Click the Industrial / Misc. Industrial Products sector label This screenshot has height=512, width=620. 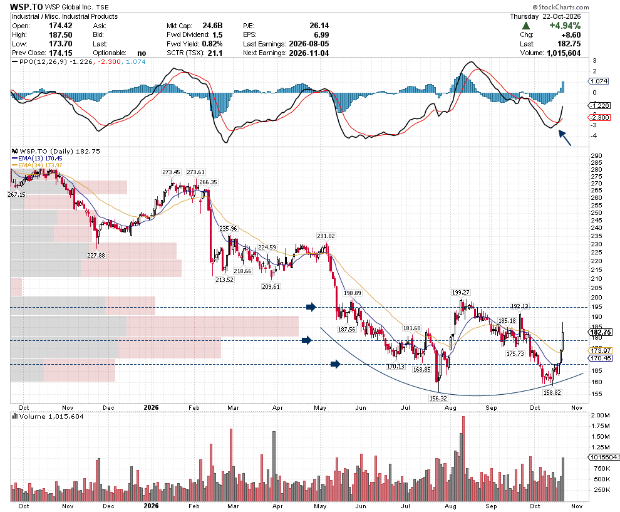(x=65, y=17)
